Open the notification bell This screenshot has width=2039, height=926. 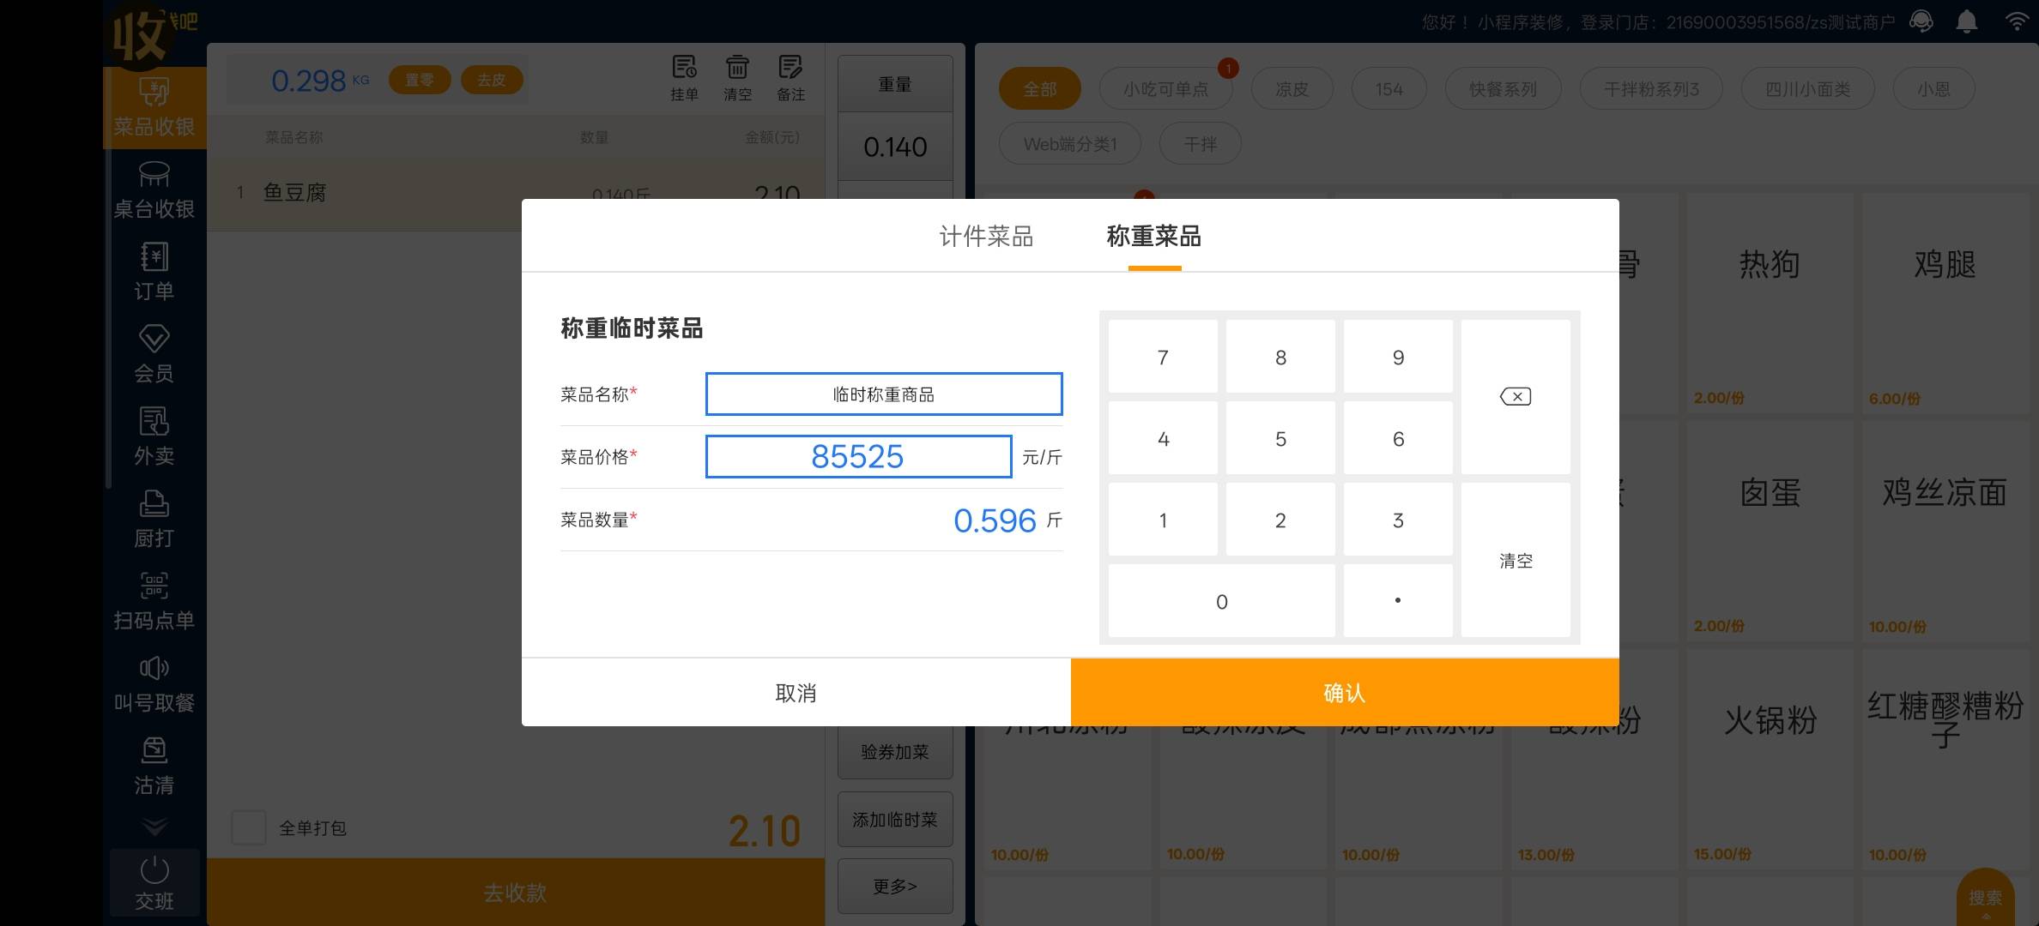coord(1966,21)
